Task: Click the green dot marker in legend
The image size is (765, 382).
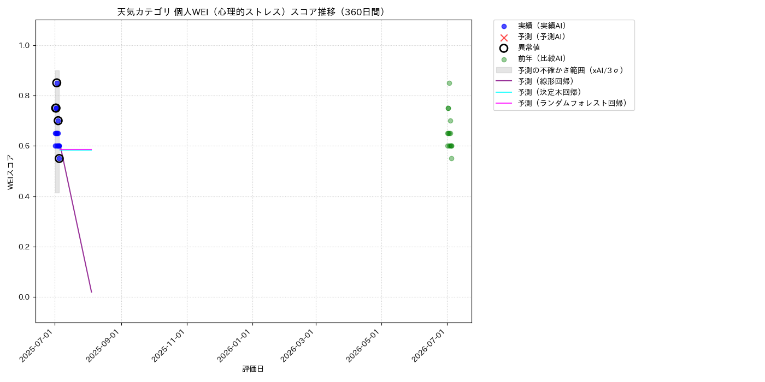Action: pos(504,59)
